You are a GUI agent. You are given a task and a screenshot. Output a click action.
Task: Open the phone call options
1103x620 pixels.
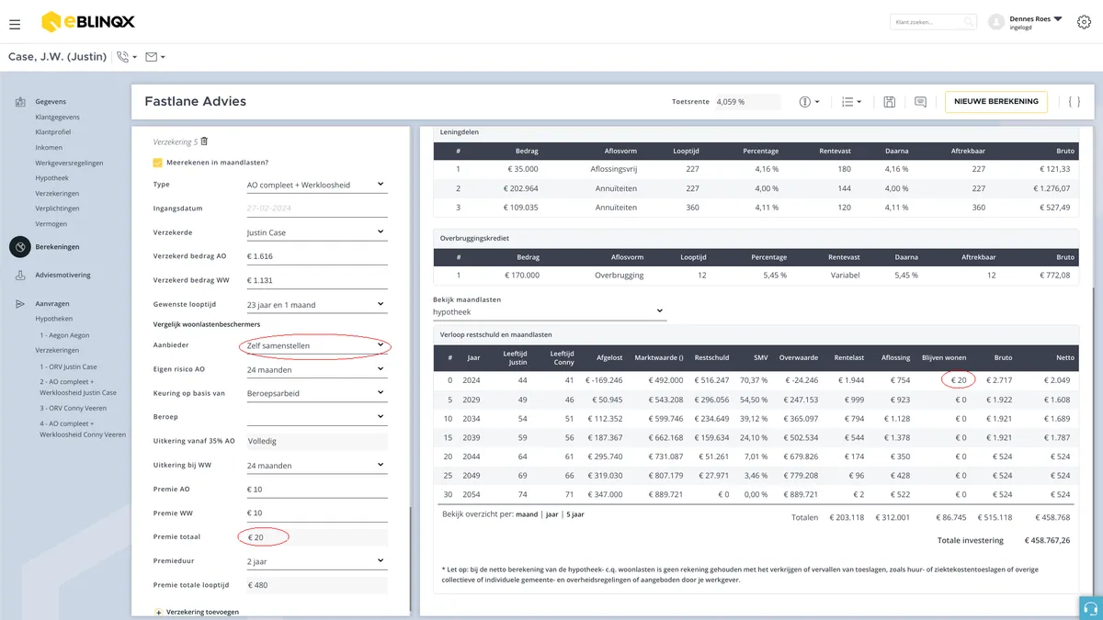point(127,57)
